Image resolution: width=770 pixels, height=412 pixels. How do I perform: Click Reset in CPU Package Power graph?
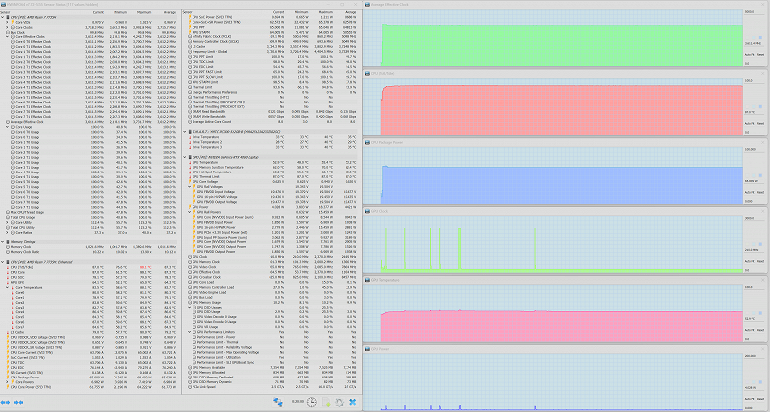click(760, 193)
